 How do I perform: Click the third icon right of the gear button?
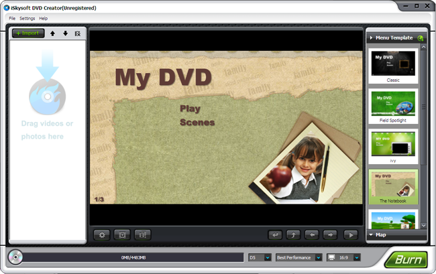pyautogui.click(x=143, y=234)
